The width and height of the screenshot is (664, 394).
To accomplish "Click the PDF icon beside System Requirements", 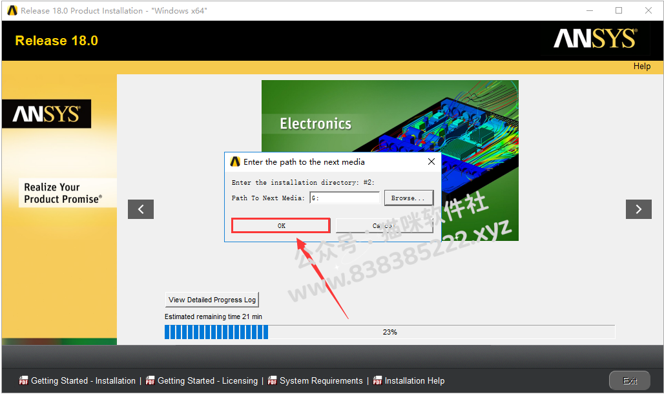I will pos(273,380).
